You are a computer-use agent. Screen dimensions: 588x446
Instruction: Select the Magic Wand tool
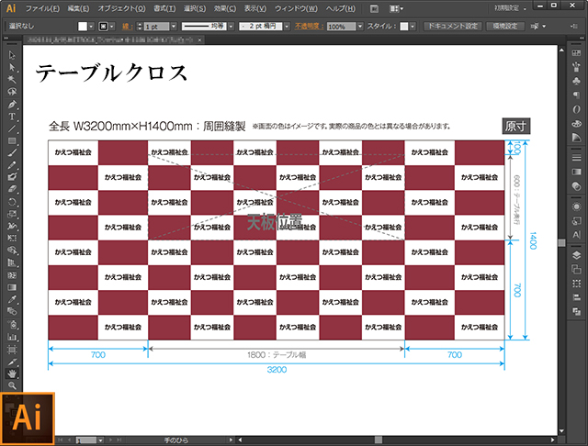tap(12, 80)
